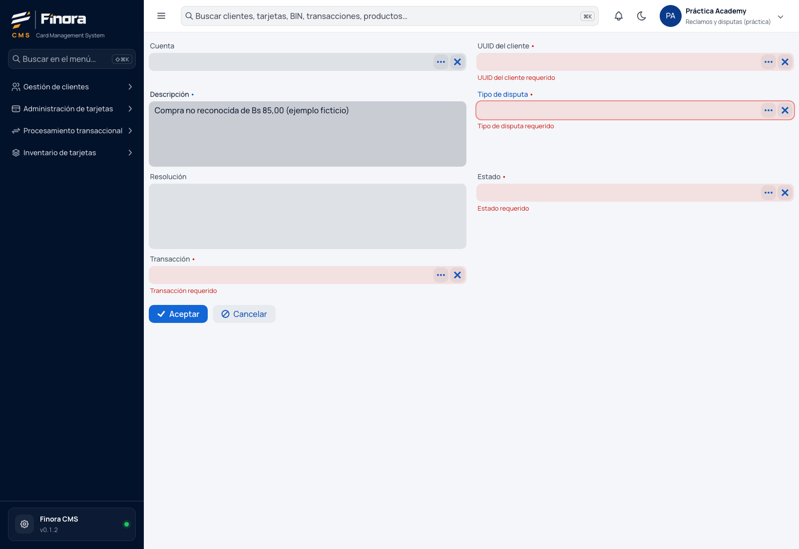
Task: Expand Administración de tarjetas menu
Action: pyautogui.click(x=72, y=109)
